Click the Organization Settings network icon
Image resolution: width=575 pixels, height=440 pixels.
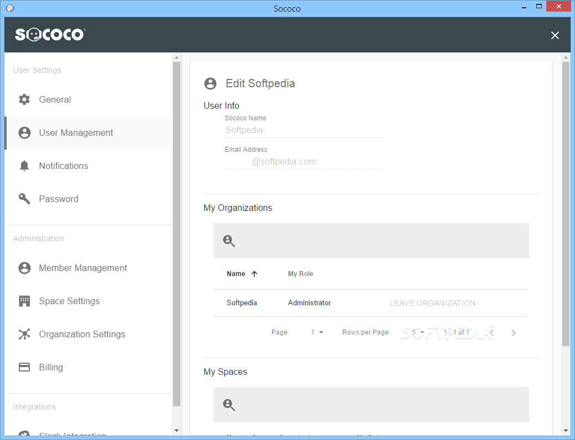24,334
